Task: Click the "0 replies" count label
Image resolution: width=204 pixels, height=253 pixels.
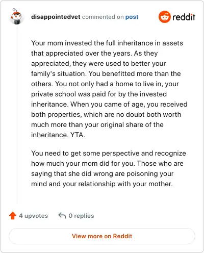Action: coord(81,216)
